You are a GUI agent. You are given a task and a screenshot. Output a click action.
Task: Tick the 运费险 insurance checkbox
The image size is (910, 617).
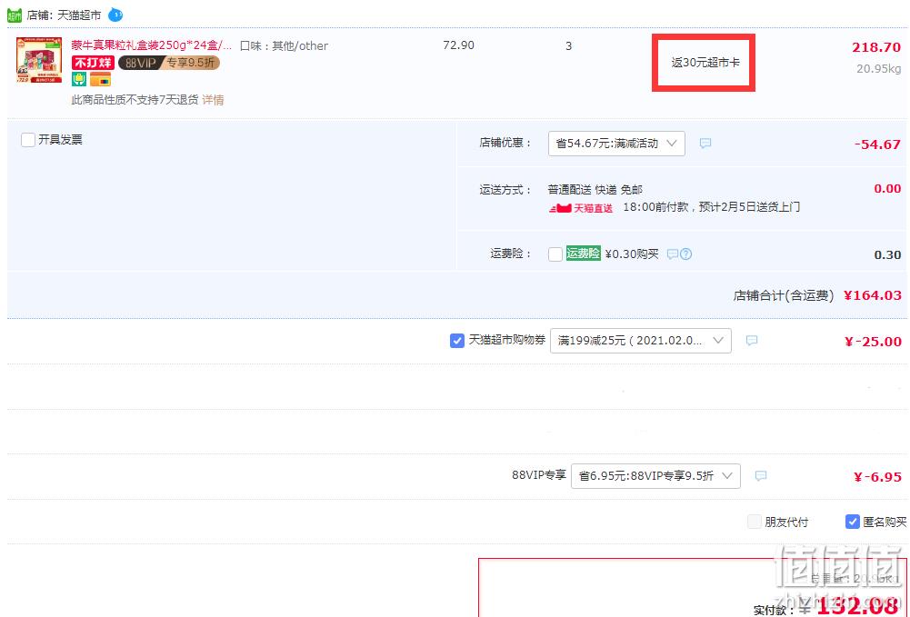coord(555,254)
